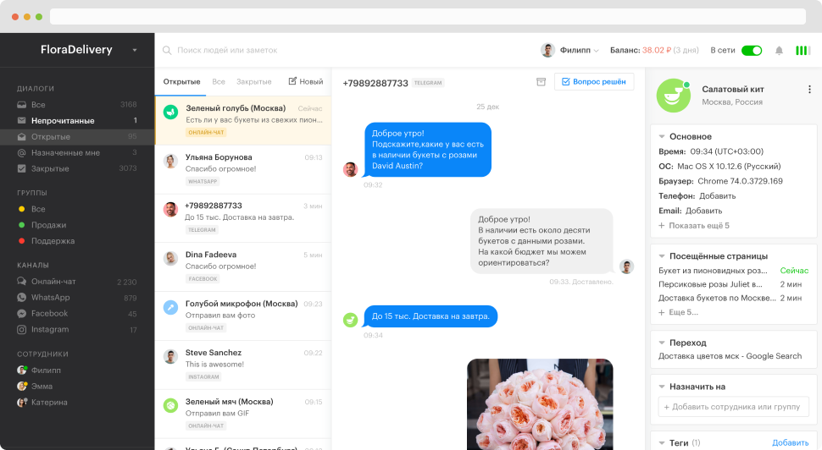Collapse the Назначить на section
The width and height of the screenshot is (822, 450).
(x=662, y=387)
